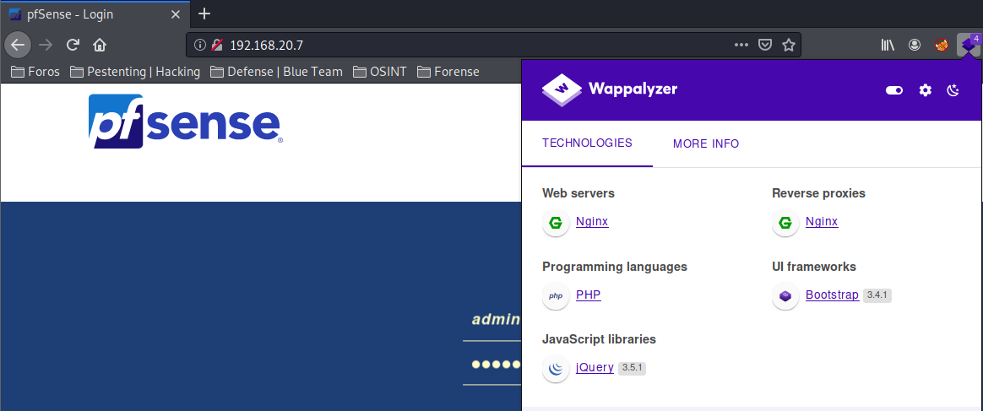This screenshot has height=411, width=983.
Task: Open the Library toolbar icon
Action: 888,45
